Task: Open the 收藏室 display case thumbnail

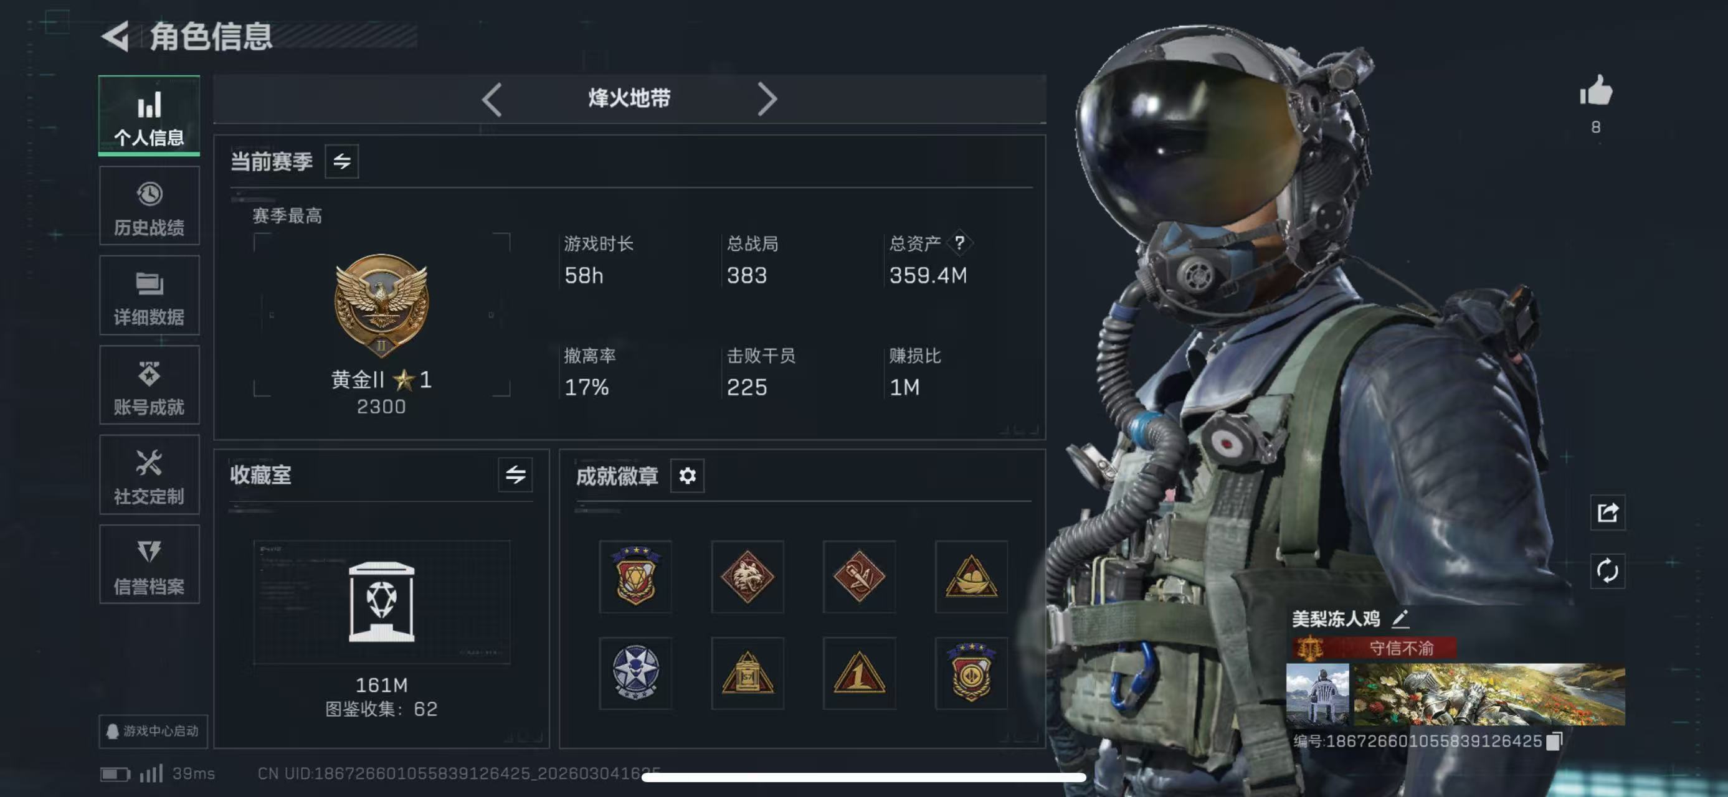Action: (381, 602)
